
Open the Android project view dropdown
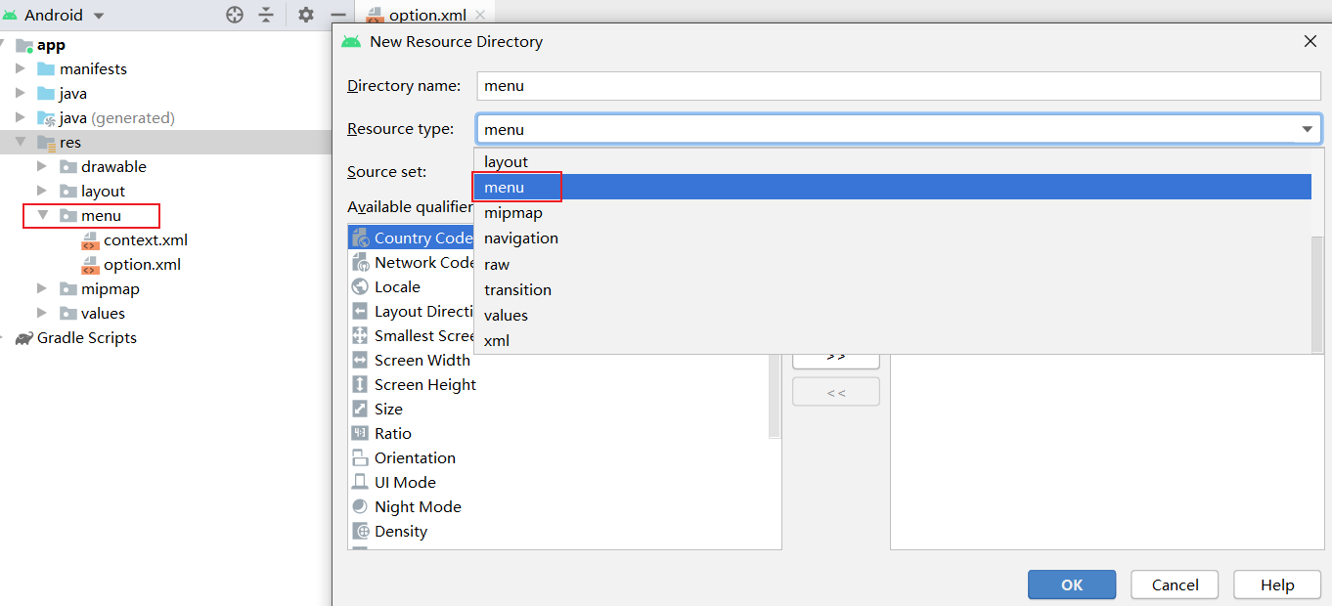[99, 17]
